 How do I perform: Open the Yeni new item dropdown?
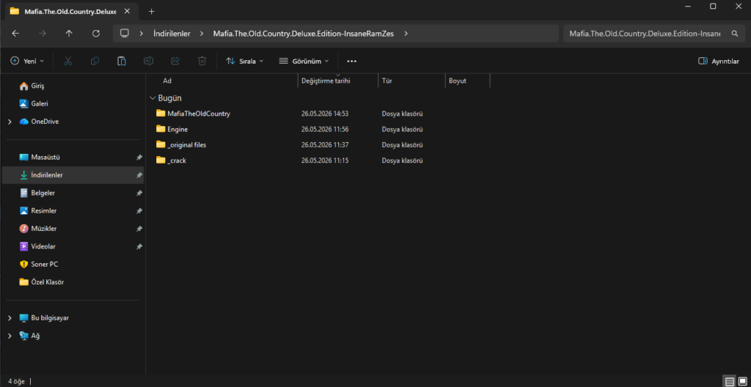[27, 62]
